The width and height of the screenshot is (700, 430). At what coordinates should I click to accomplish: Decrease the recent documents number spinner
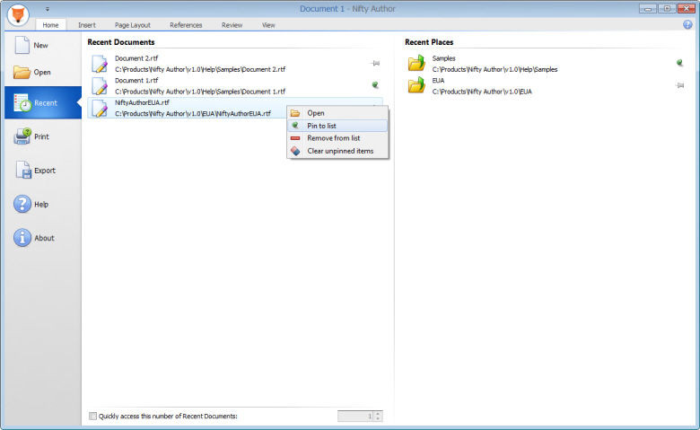coord(378,419)
